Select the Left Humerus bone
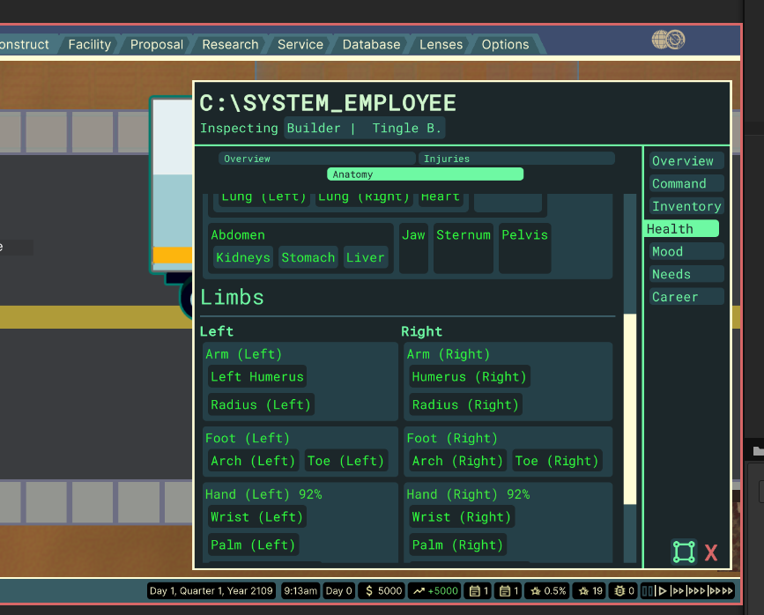Screen dimensions: 764x615 [257, 377]
